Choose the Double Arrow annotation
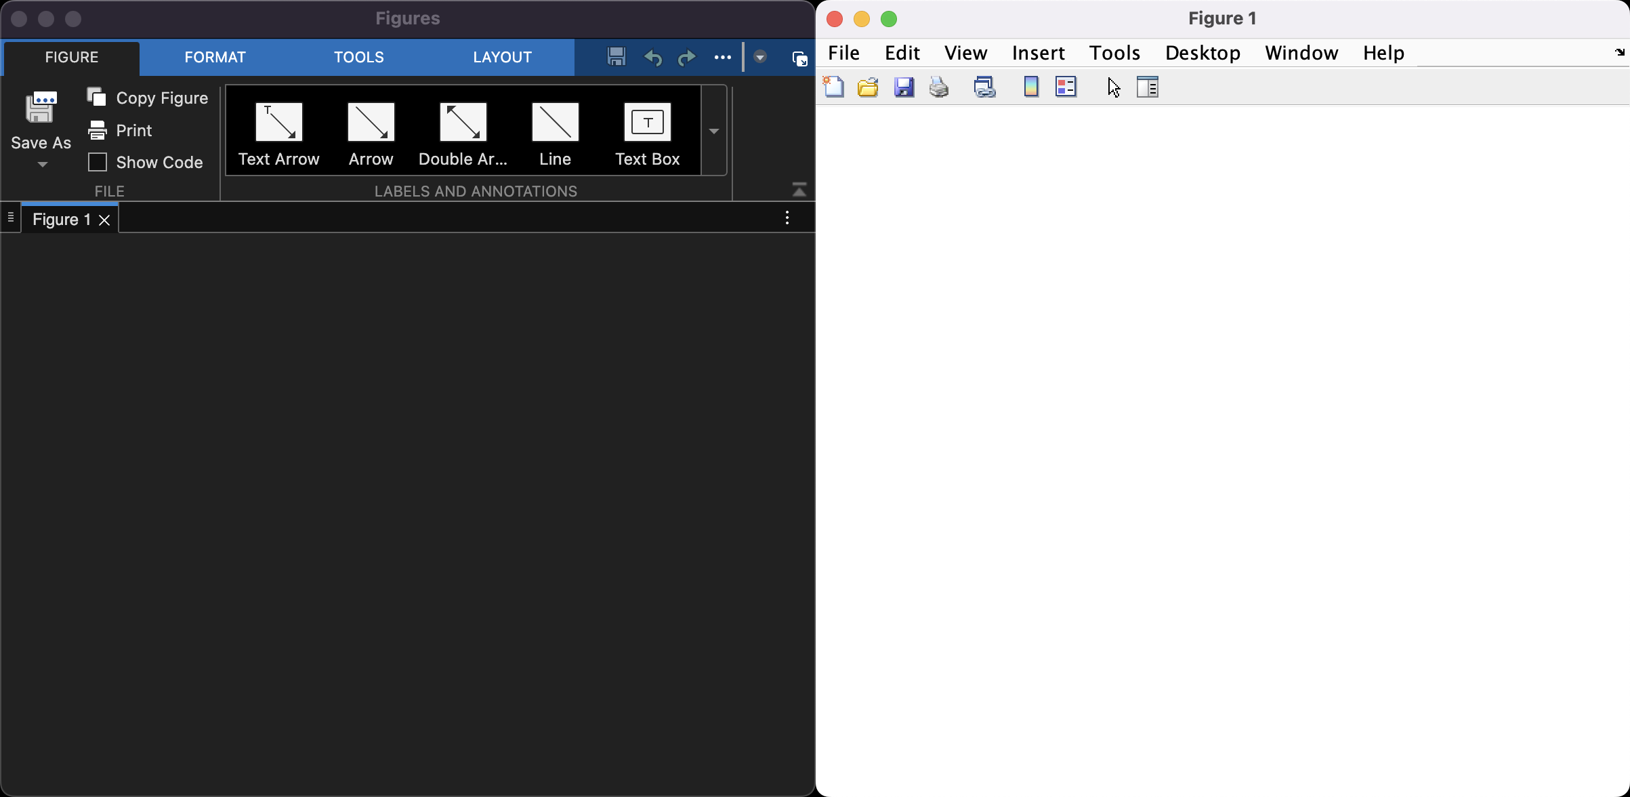1630x797 pixels. (463, 134)
